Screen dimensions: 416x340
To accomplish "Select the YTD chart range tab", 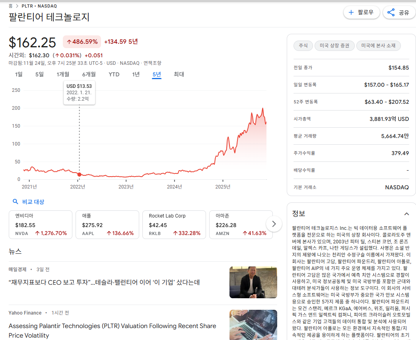I will (114, 74).
